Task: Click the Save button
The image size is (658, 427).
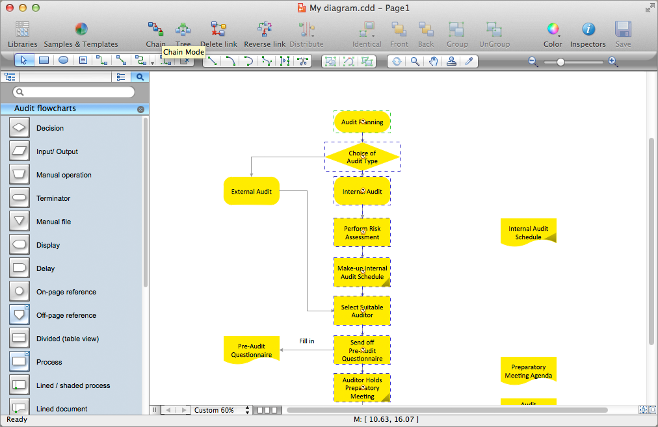Action: click(622, 32)
